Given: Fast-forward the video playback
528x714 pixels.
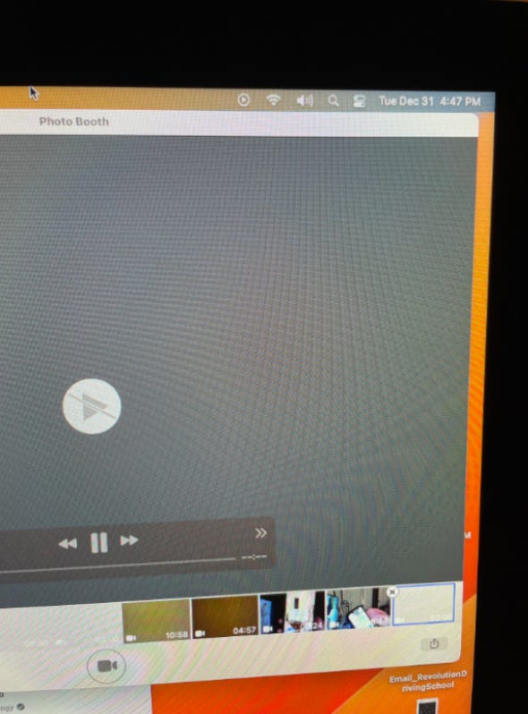Looking at the screenshot, I should 129,540.
